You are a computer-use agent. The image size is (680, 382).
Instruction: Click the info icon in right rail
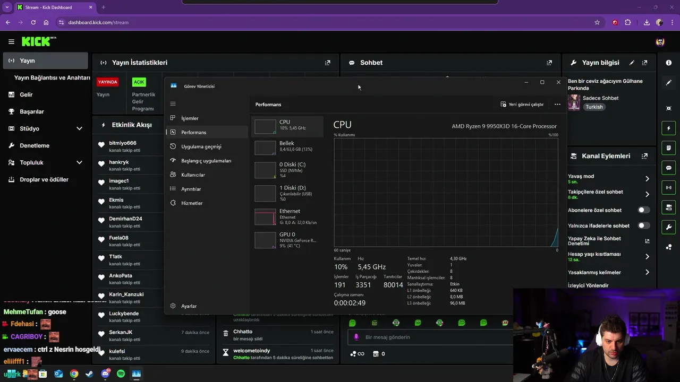(669, 63)
